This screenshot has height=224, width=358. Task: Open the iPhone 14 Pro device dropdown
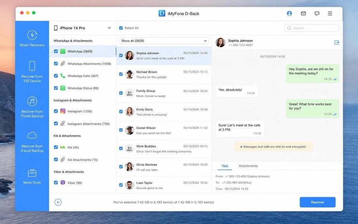click(x=82, y=28)
